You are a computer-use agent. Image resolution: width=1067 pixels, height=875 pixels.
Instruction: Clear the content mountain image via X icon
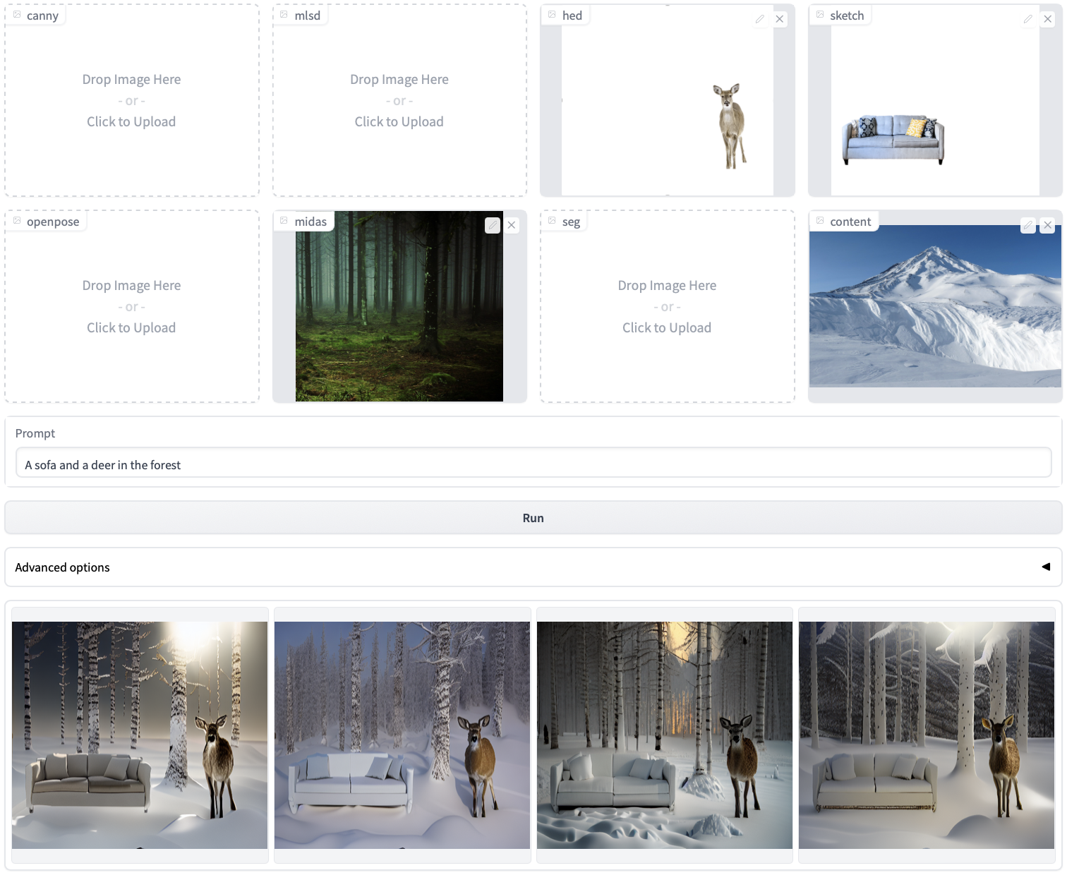(1048, 225)
